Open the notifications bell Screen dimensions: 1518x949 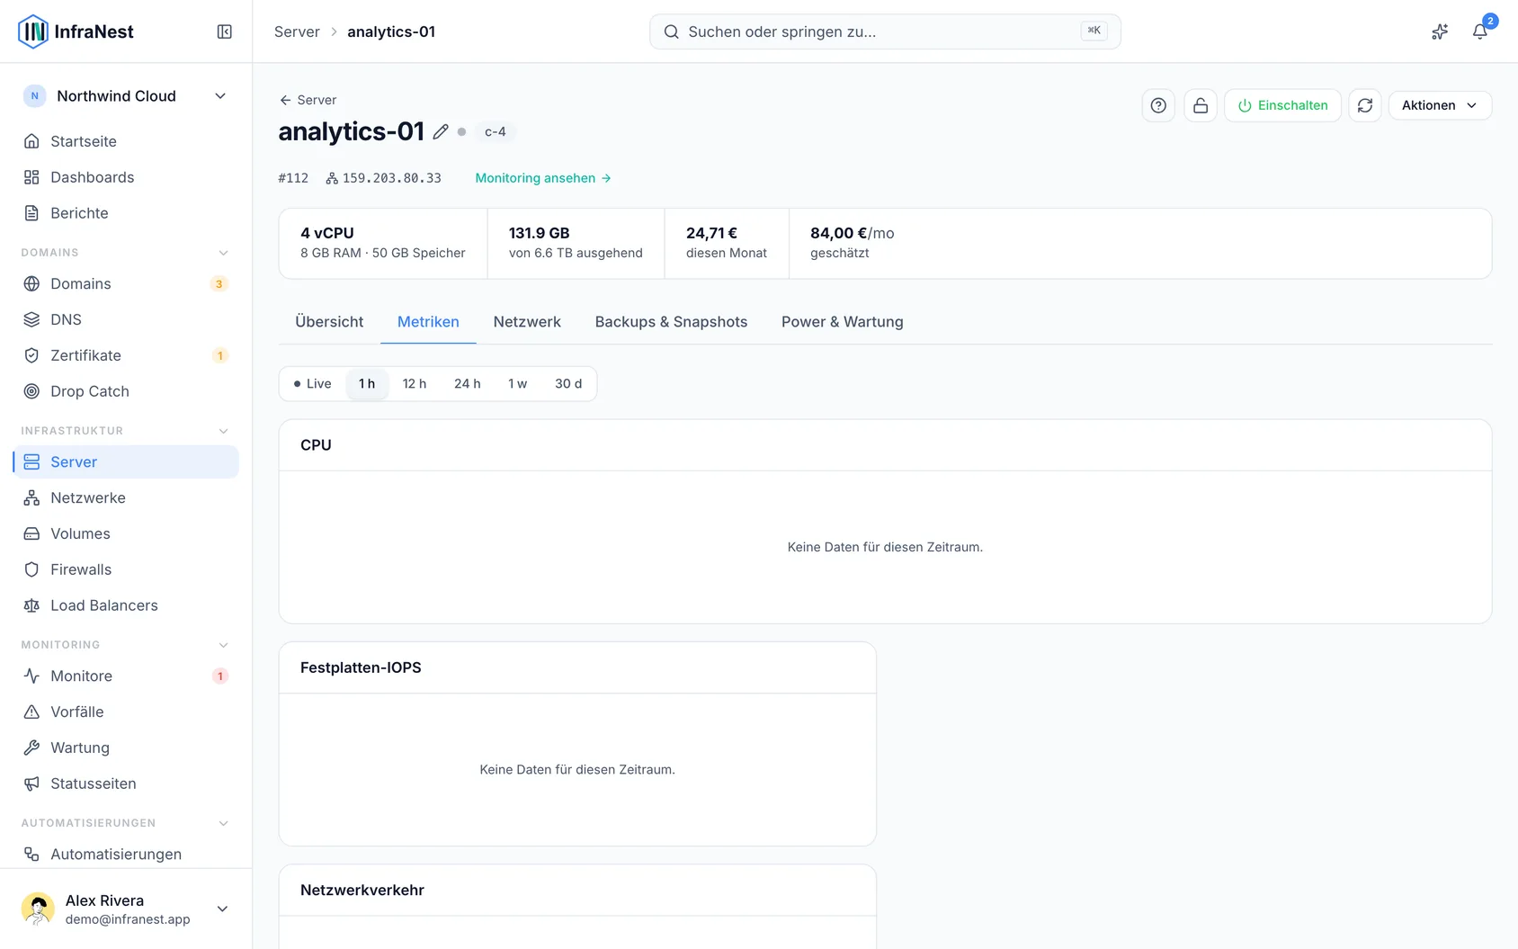pos(1479,31)
